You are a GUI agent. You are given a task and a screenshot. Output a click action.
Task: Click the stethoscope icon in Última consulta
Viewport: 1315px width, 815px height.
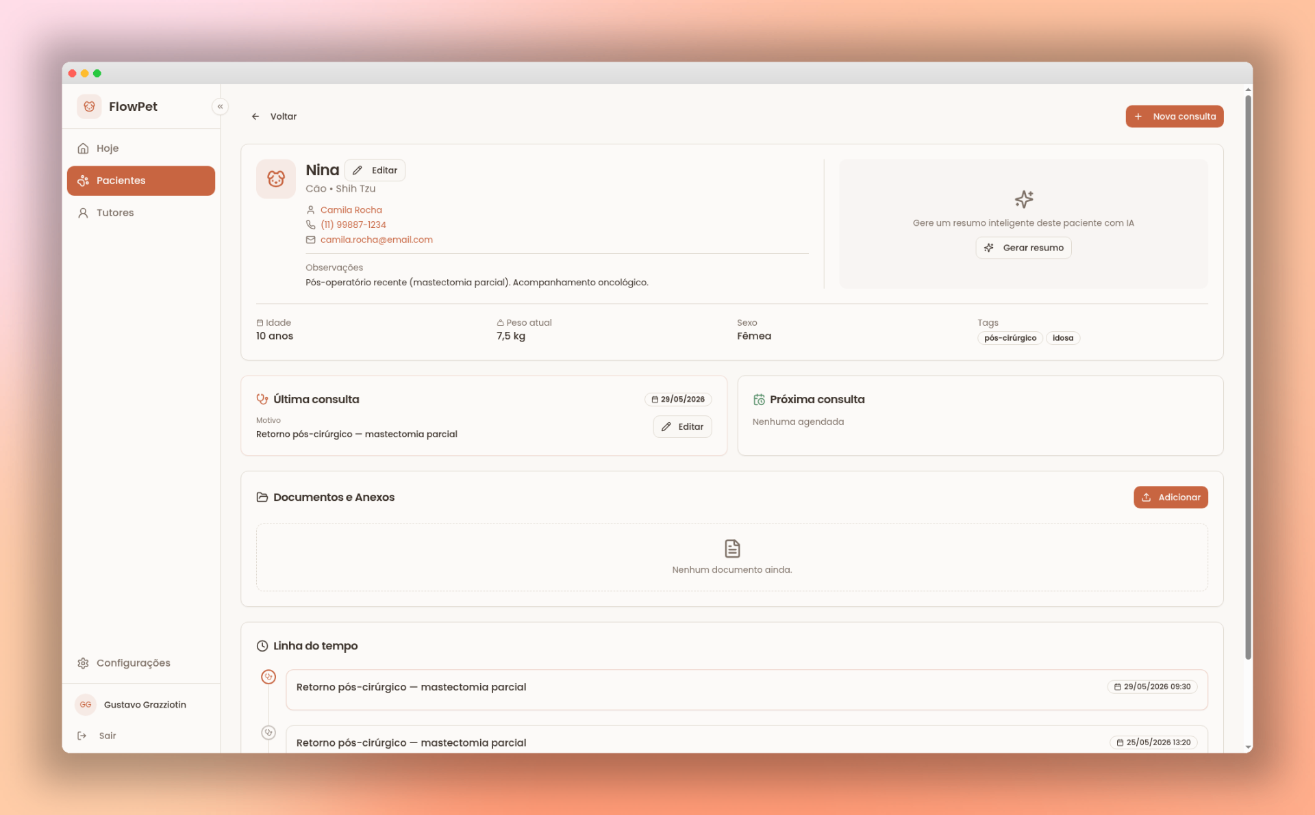pos(262,399)
